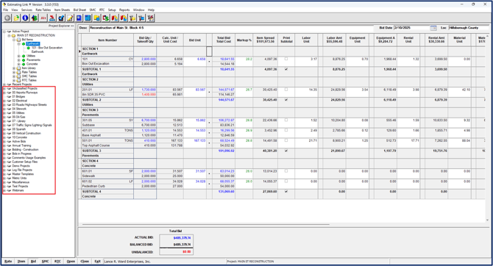Click the Rate button in bottom bar
This screenshot has height=266, width=493.
(x=8, y=262)
